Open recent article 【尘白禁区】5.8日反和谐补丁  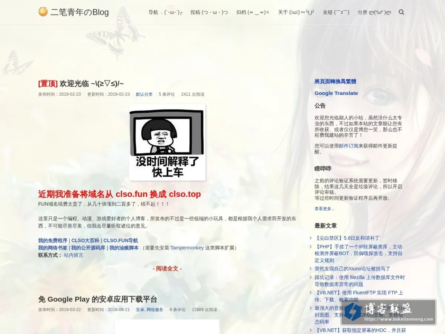click(x=347, y=238)
